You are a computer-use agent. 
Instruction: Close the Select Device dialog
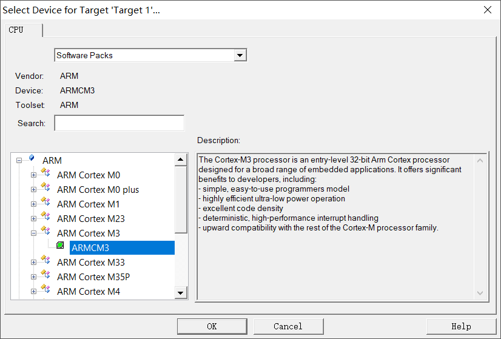[488, 10]
